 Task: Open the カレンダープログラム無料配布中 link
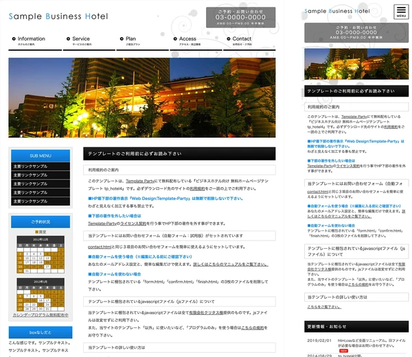(x=41, y=315)
